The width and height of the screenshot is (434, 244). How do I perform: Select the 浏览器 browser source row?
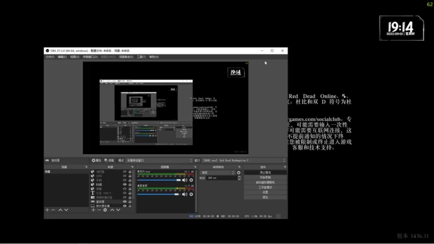pyautogui.click(x=111, y=172)
